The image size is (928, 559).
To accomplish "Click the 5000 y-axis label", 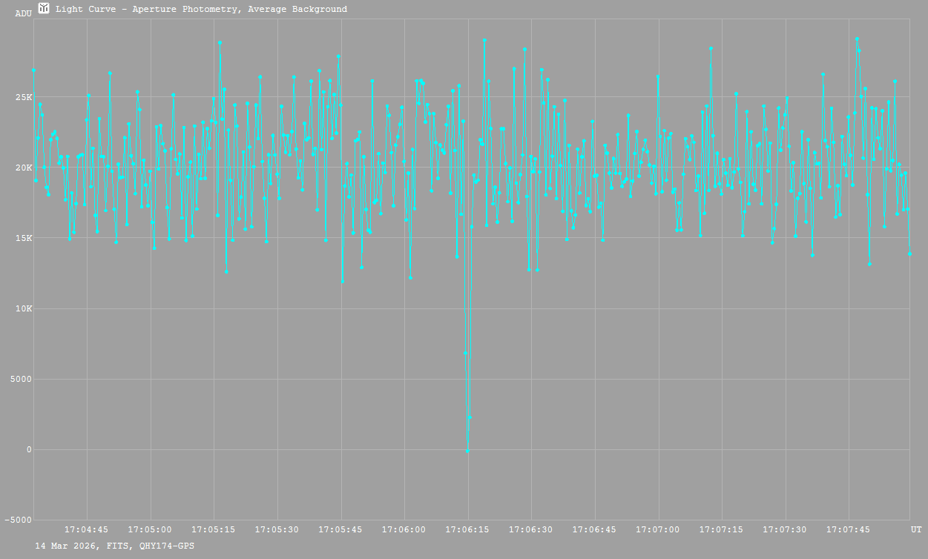I will click(22, 380).
